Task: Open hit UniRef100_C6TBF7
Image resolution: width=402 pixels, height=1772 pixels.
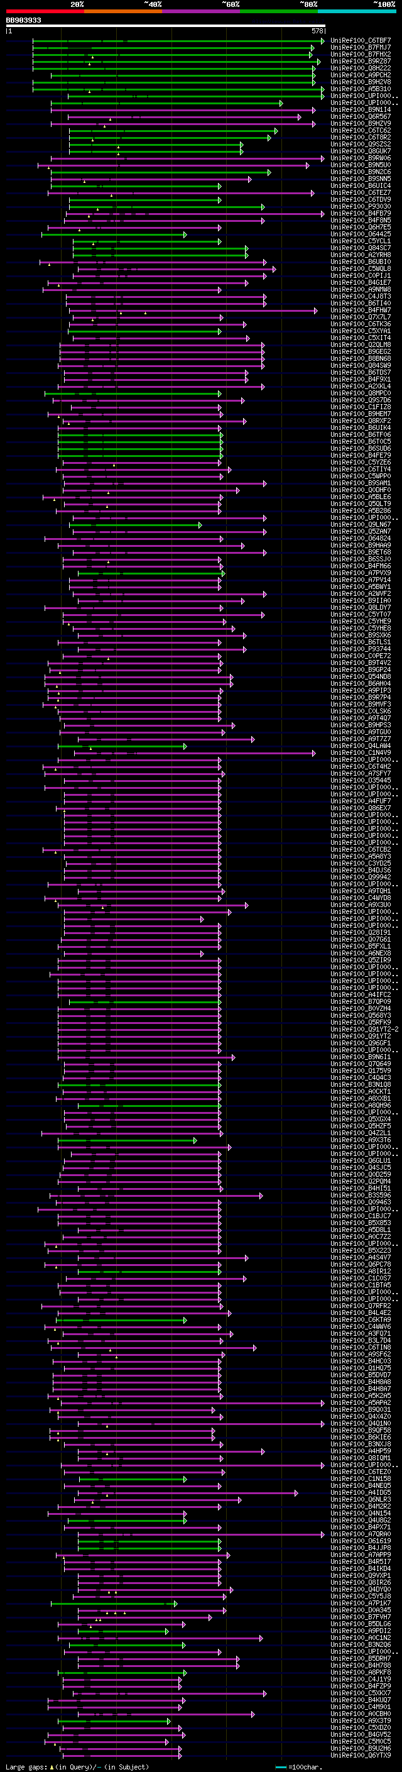Action: click(361, 41)
